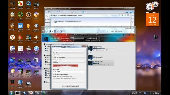
Task: Select the CD-дисковод (F:) drive
Action: [x=101, y=57]
